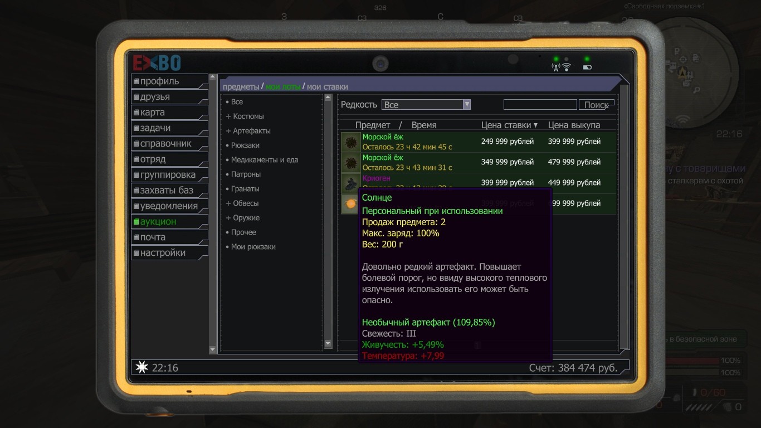Sort by Цена выкупа column
Screen dimensions: 761x428
[x=574, y=125]
